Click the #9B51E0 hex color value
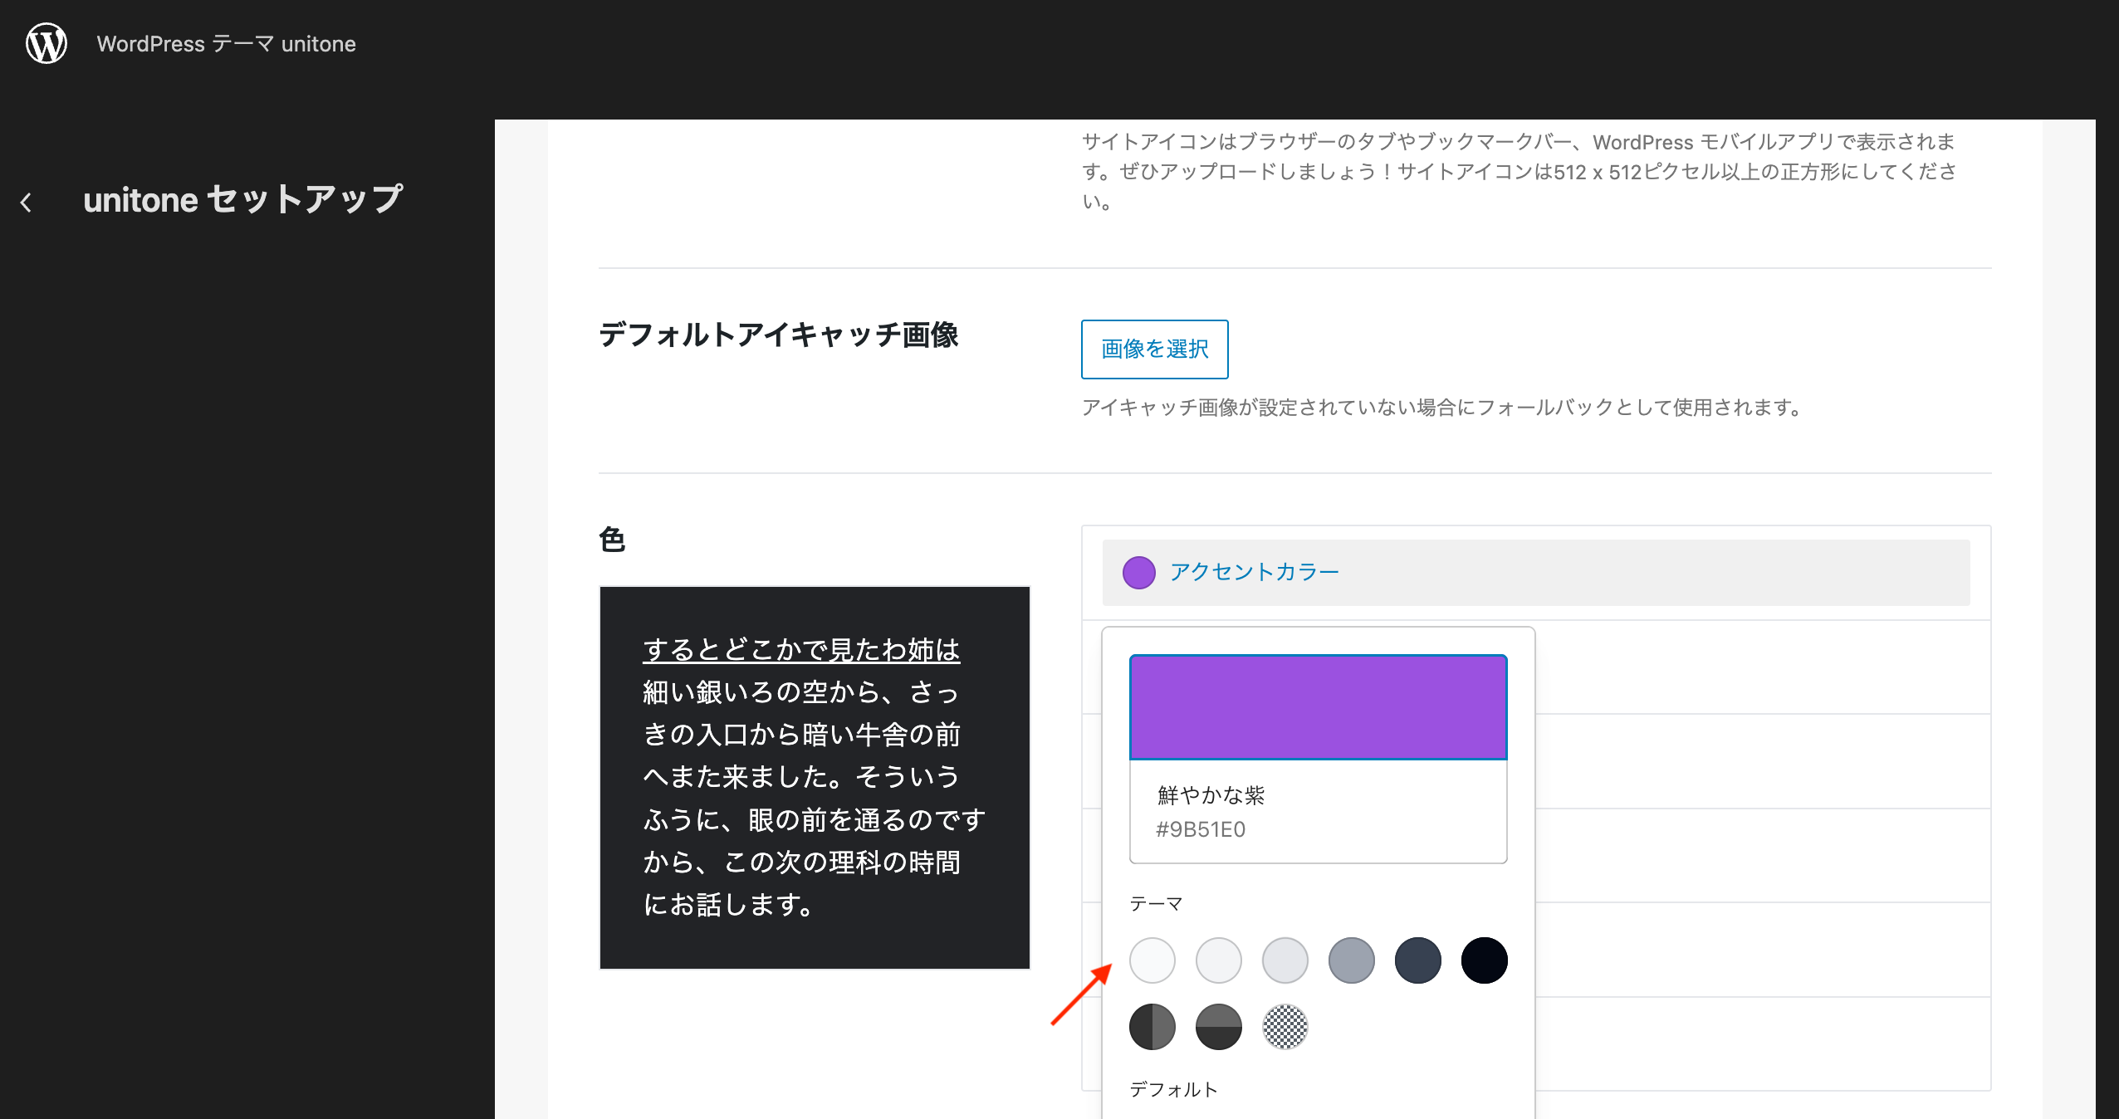2119x1119 pixels. click(x=1201, y=829)
